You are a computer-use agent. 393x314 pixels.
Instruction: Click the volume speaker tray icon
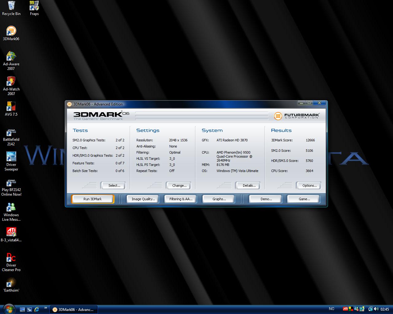pos(376,309)
